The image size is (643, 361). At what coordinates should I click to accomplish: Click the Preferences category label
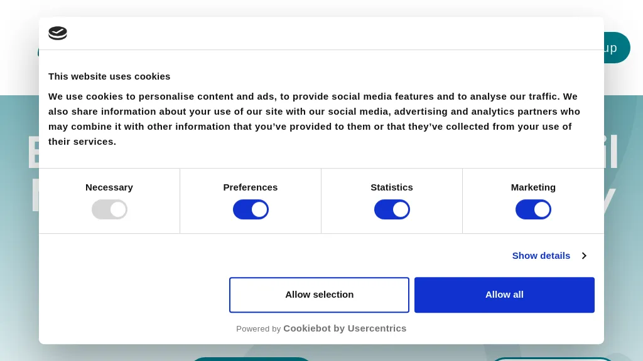pos(251,187)
